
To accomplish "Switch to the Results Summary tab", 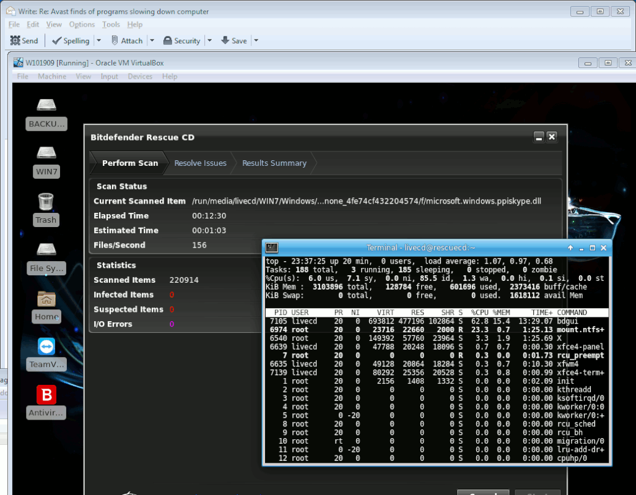I will [x=274, y=163].
